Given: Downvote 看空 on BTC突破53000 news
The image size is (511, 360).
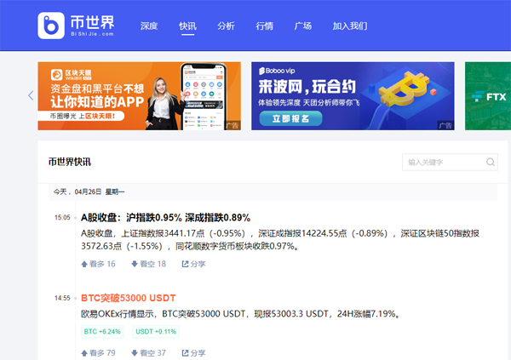Looking at the screenshot, I should [x=148, y=352].
